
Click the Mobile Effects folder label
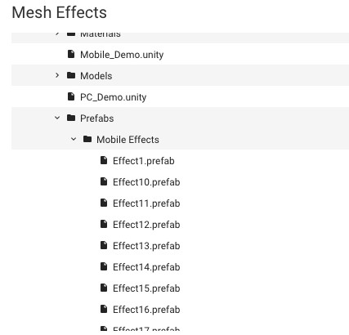[x=128, y=140]
